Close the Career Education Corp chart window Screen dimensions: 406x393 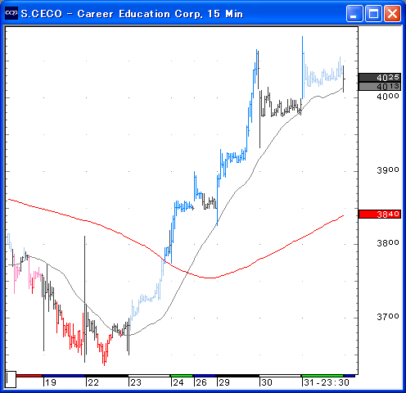[x=392, y=13]
